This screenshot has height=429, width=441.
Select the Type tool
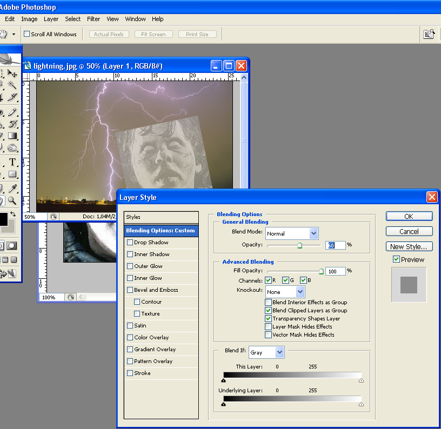point(12,162)
